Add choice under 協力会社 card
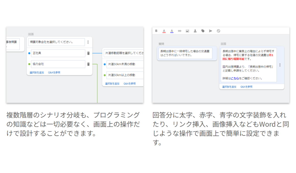The height and width of the screenshot is (173, 296). [x=37, y=73]
